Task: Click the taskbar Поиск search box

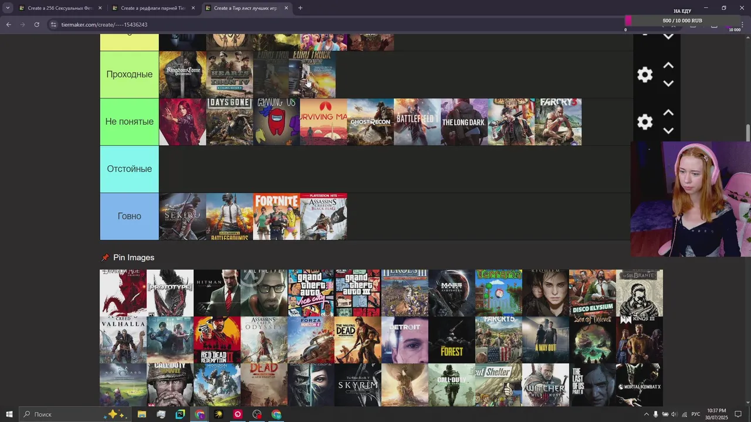Action: [75, 414]
